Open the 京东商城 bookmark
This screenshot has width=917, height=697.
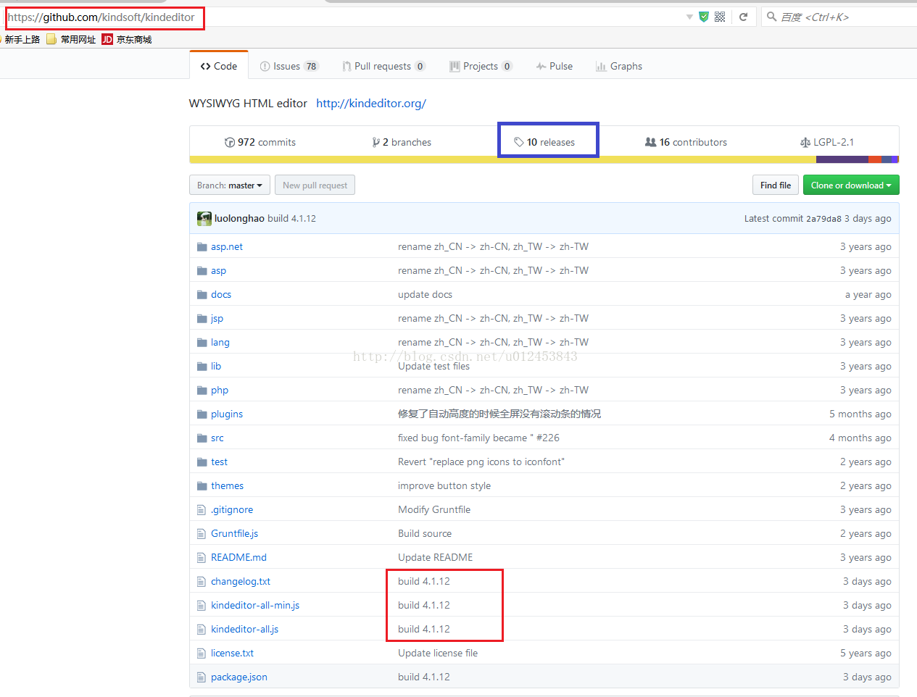tap(134, 39)
